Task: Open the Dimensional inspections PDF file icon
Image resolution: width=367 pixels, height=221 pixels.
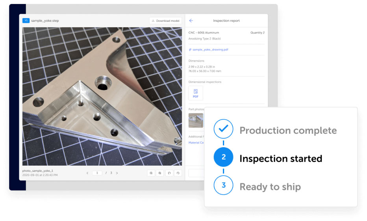Action: [196, 93]
